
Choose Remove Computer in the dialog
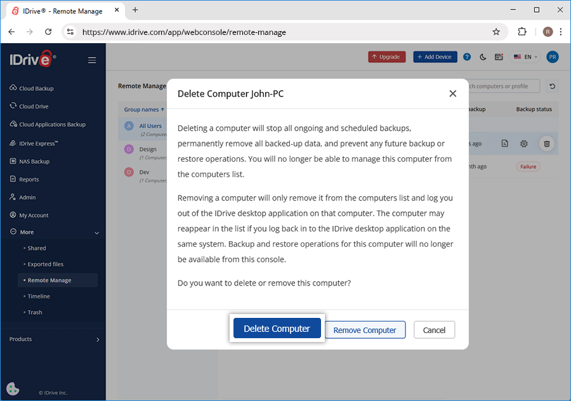[x=365, y=330]
